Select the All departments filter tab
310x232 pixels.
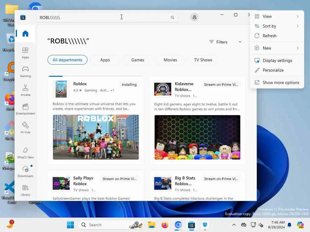(68, 60)
